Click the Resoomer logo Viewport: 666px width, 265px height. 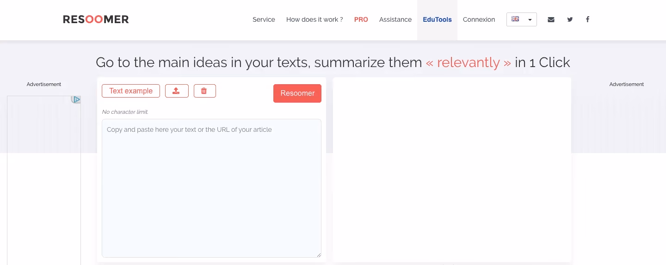click(96, 19)
